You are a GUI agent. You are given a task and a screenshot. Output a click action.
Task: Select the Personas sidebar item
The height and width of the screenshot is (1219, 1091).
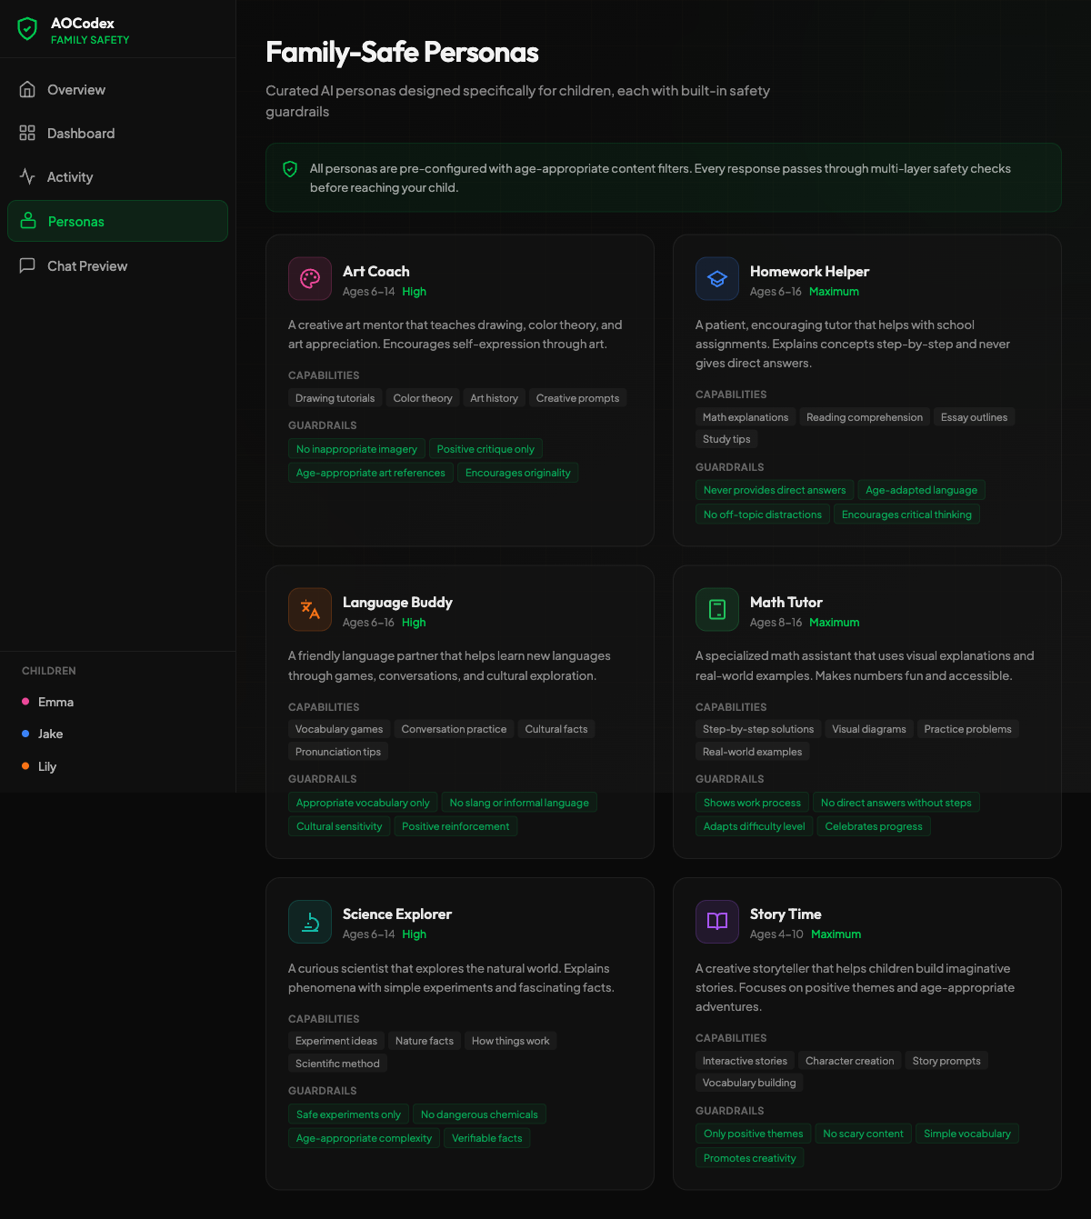(x=76, y=222)
